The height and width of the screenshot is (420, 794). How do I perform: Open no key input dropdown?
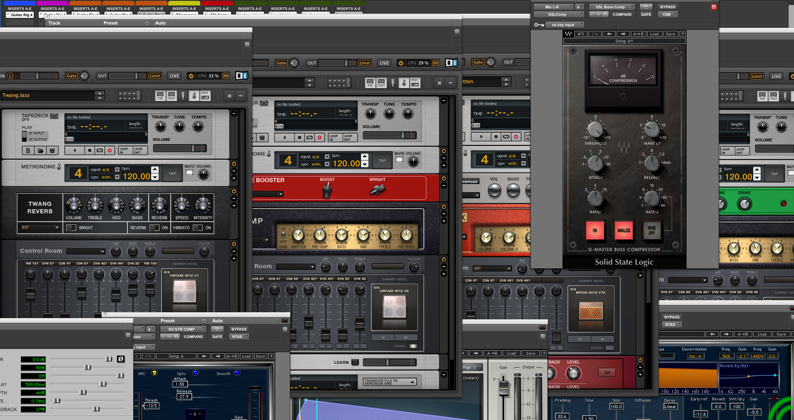[565, 25]
